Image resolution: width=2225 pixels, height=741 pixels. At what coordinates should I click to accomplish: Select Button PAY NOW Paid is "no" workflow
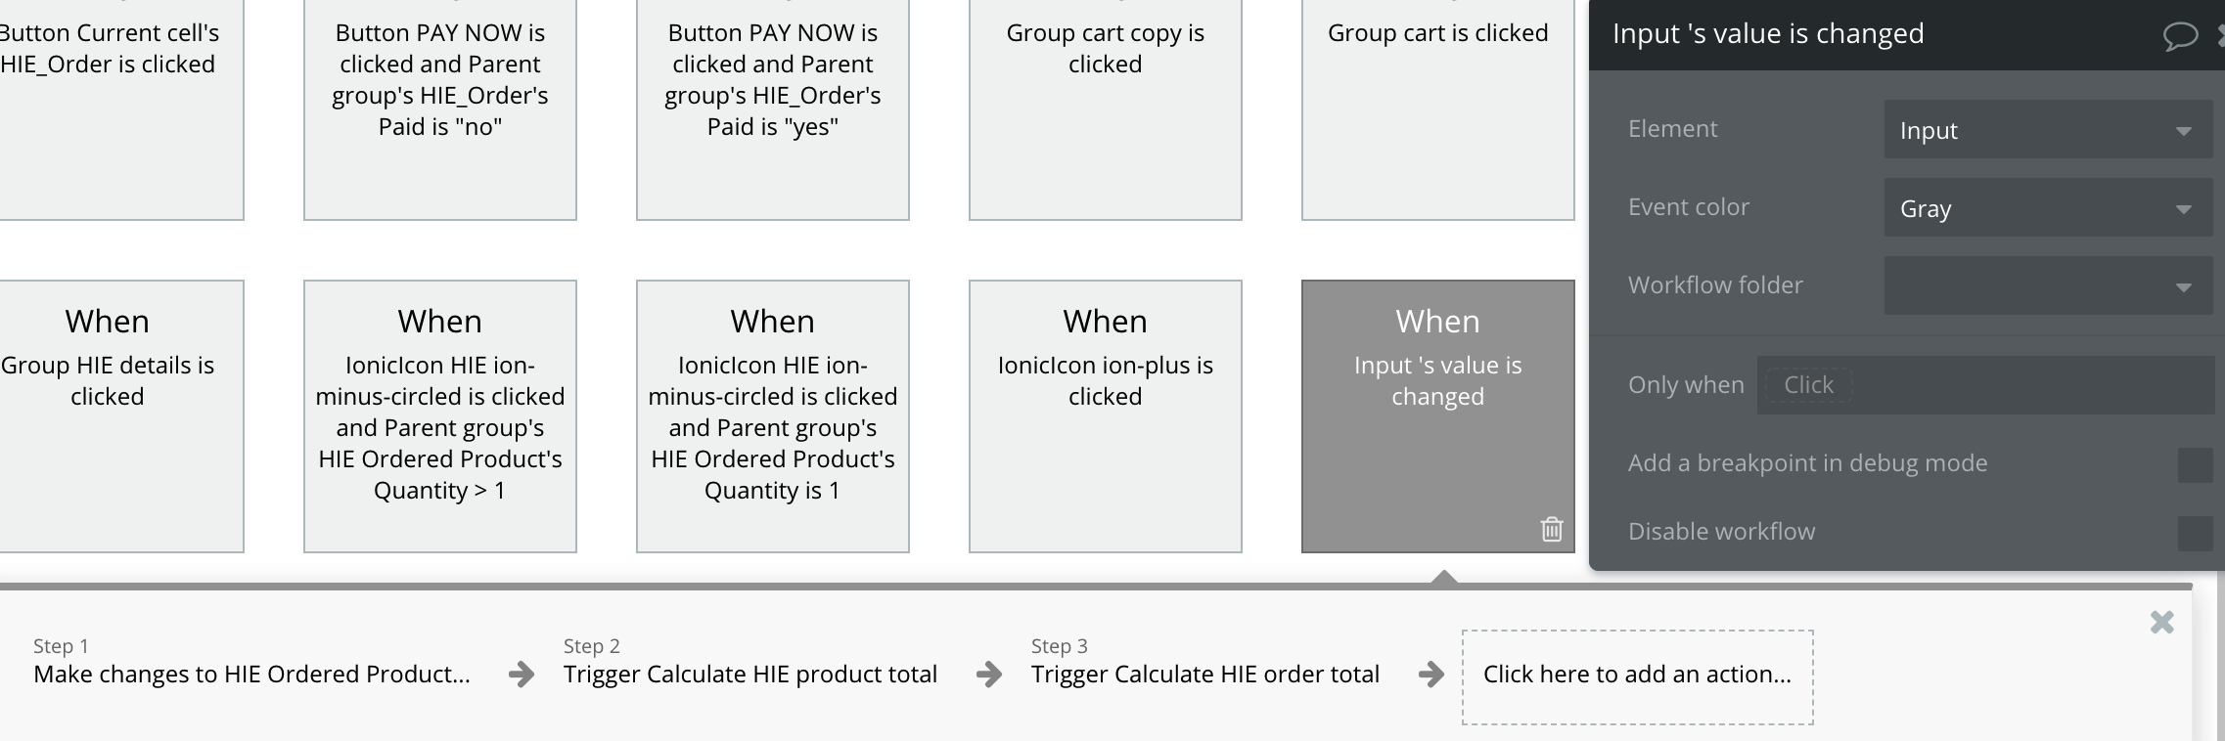click(x=439, y=108)
